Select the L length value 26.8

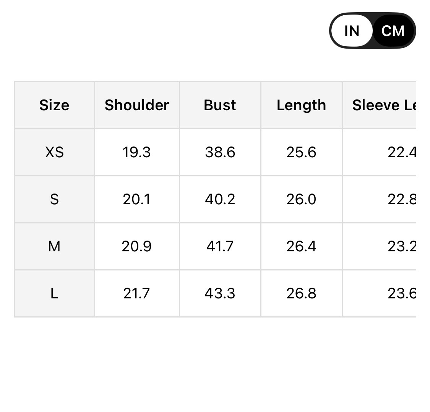tap(301, 293)
